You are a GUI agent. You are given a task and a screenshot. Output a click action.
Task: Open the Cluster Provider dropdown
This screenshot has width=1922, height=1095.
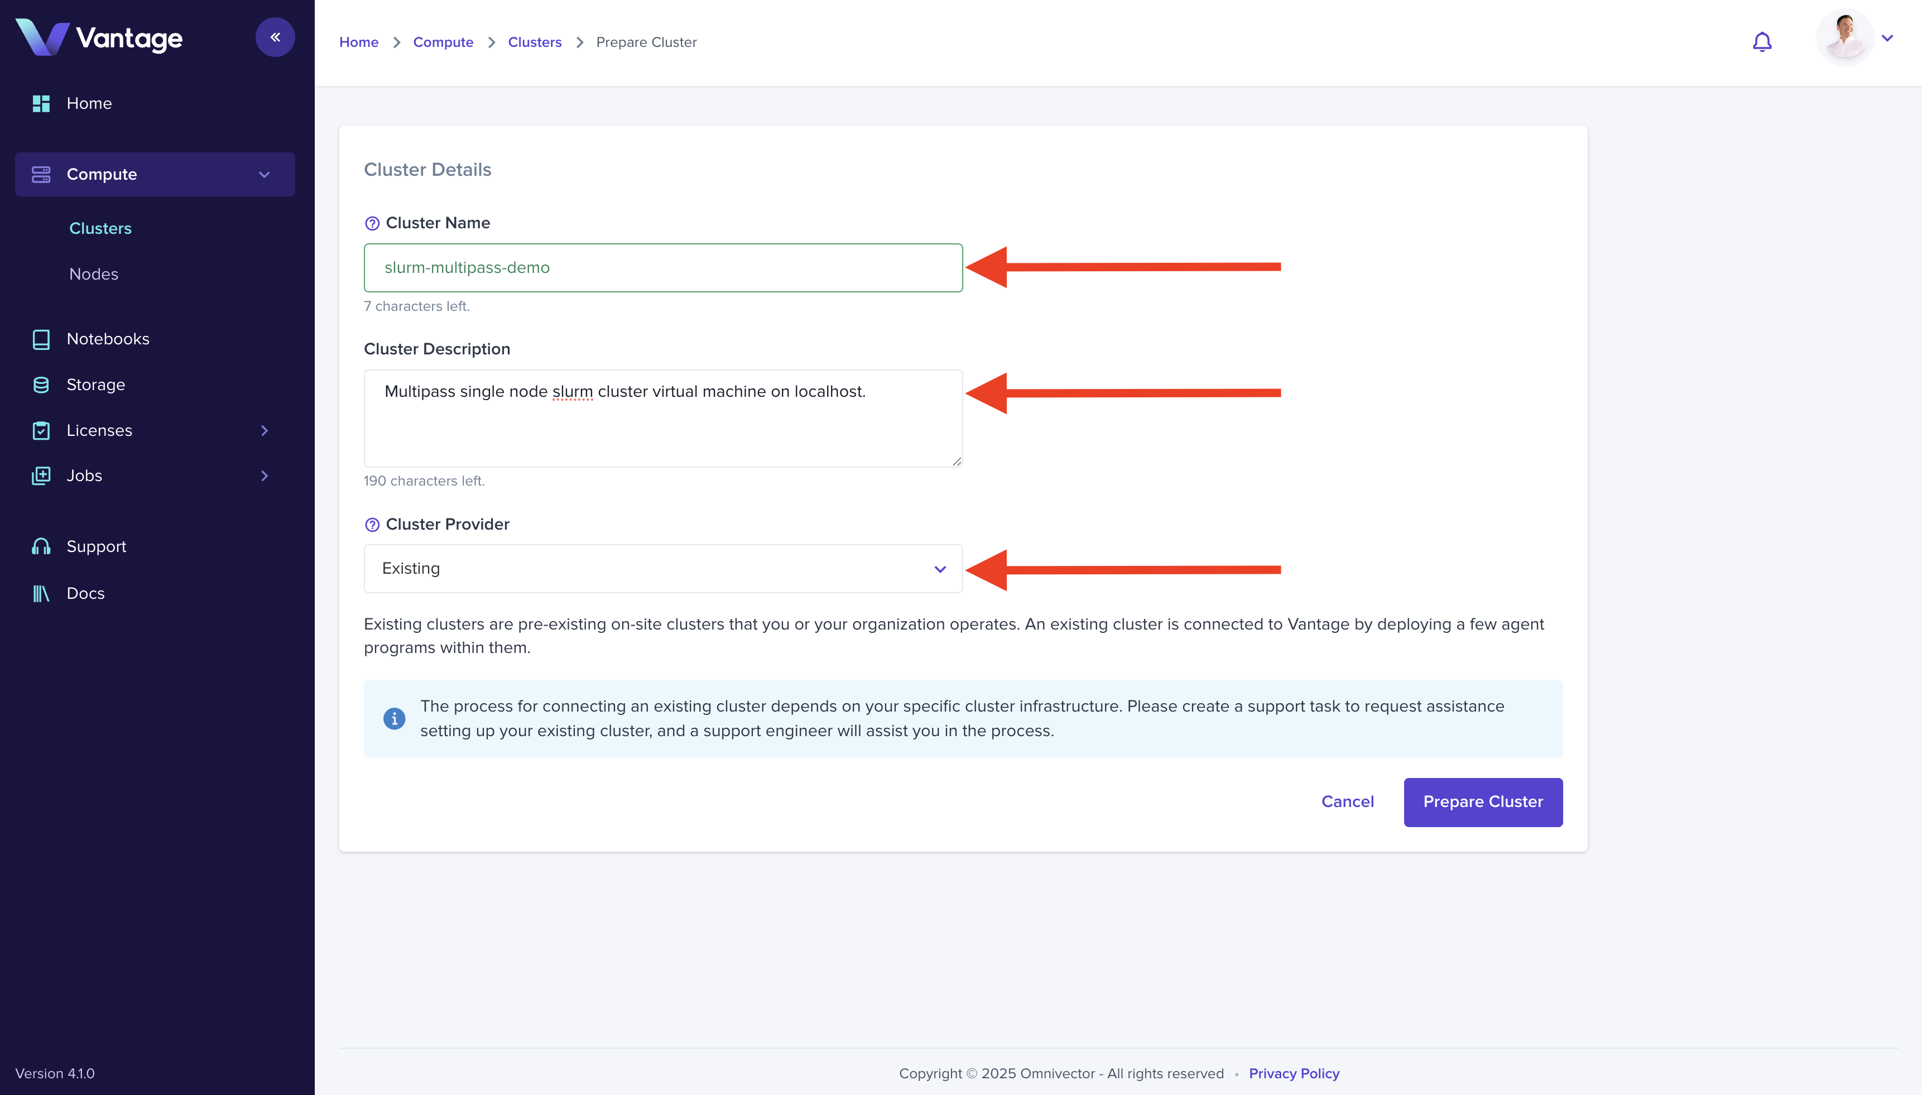[662, 569]
